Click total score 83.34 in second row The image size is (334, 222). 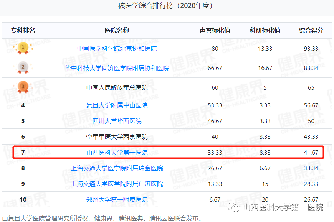coord(311,68)
